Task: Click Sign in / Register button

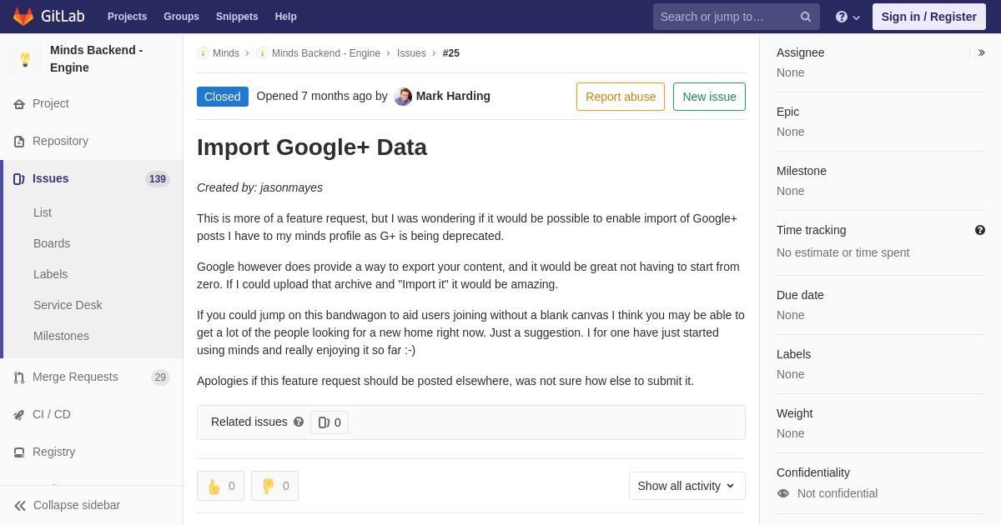Action: 928,17
